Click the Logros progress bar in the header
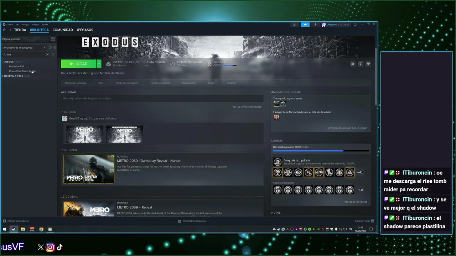456x256 pixels. (229, 65)
